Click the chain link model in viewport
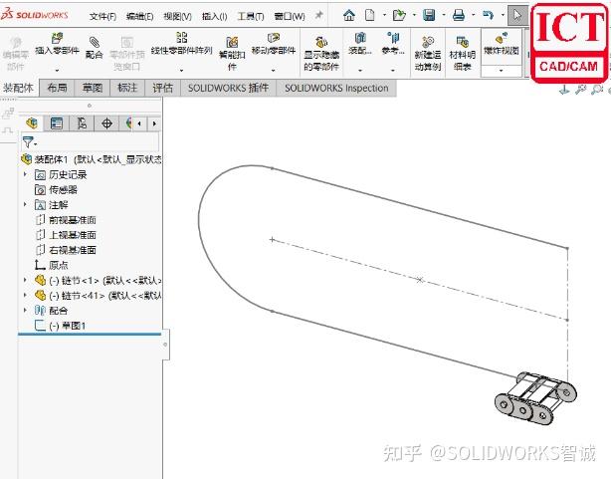The image size is (611, 479). click(x=535, y=398)
